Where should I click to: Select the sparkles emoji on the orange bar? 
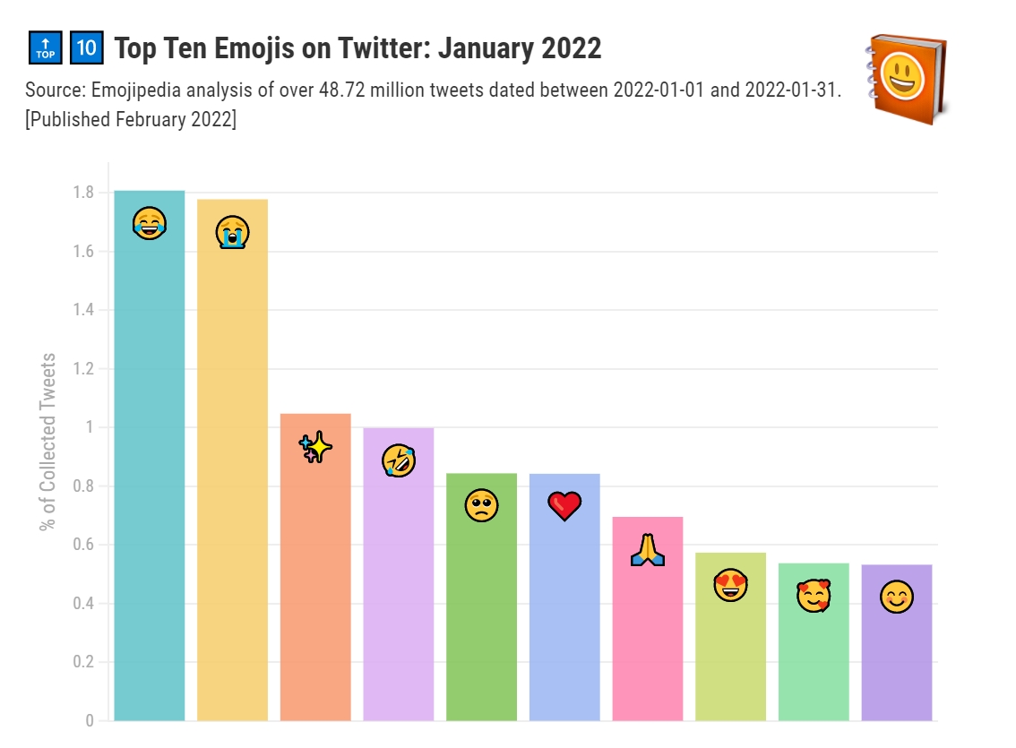[315, 447]
